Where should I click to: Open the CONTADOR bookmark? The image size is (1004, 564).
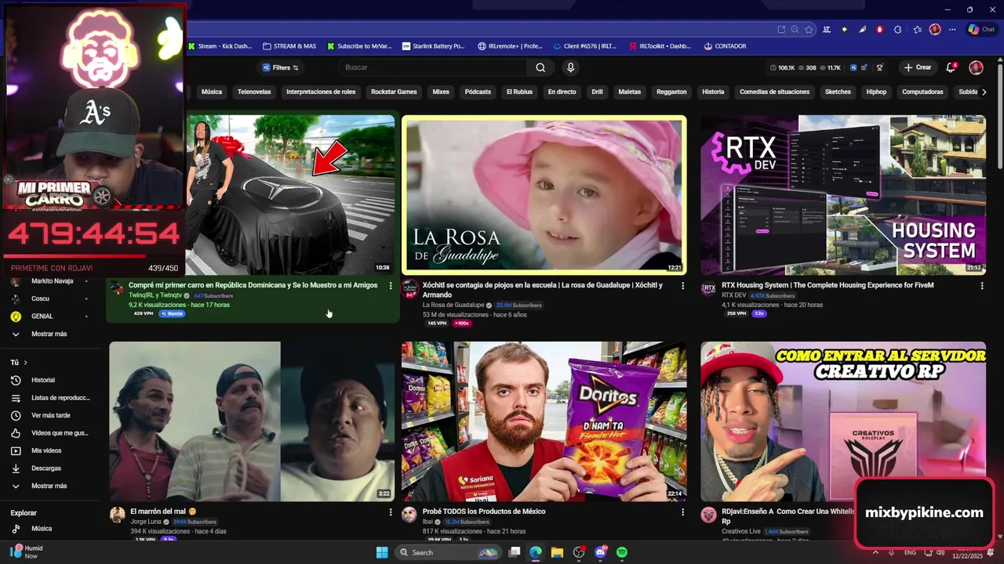tap(725, 46)
